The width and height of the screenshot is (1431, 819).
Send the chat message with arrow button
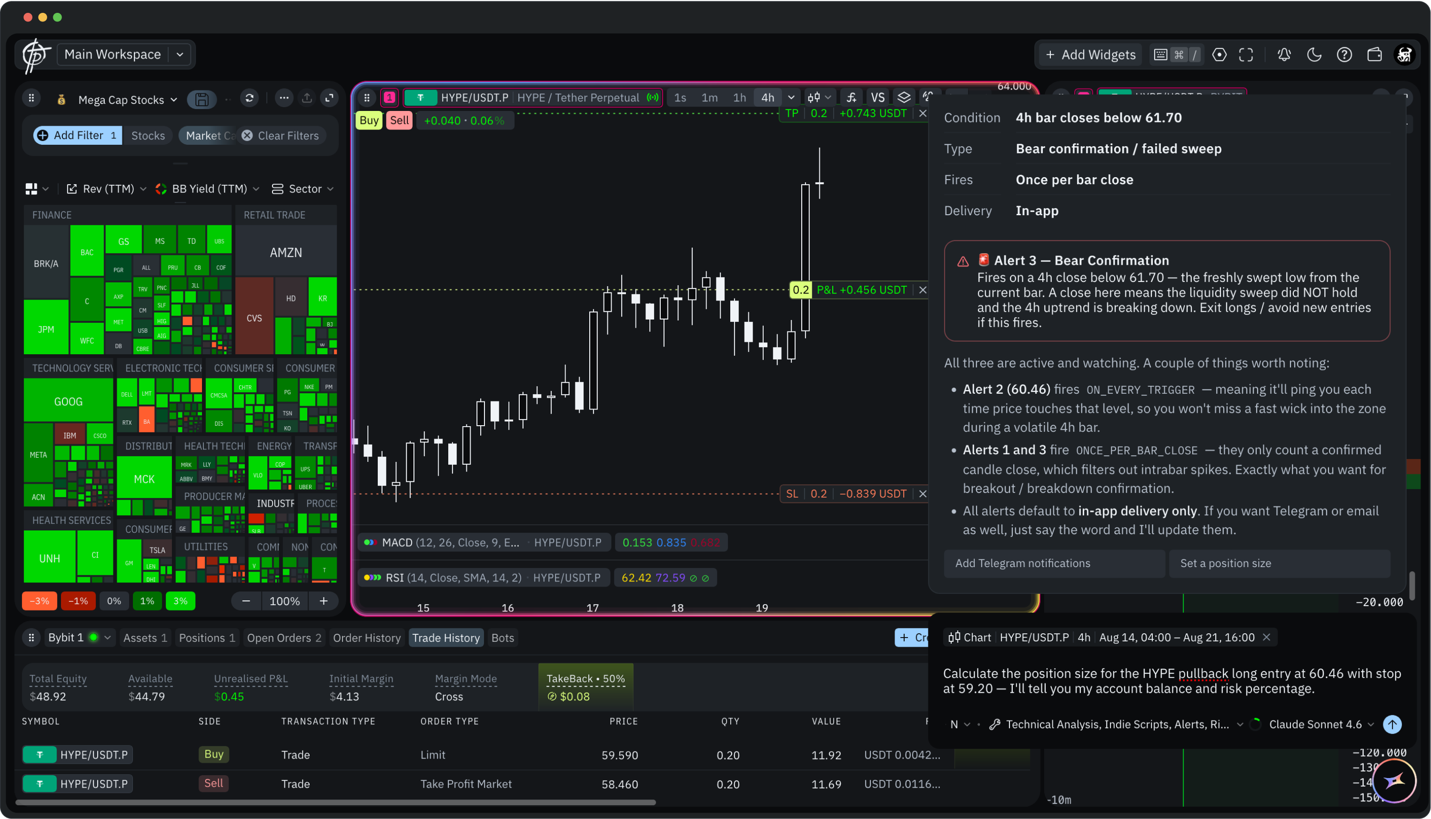(x=1392, y=725)
